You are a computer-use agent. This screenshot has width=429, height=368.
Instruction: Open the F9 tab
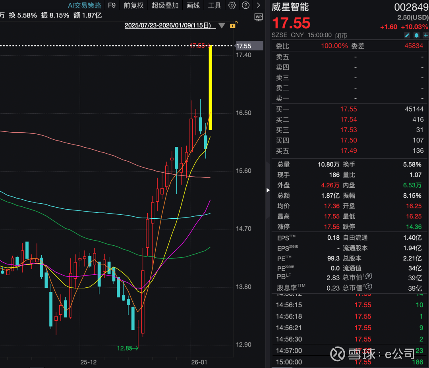pos(112,6)
